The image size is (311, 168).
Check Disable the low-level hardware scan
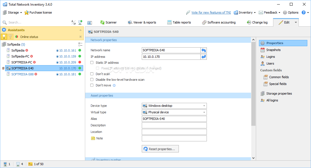92,80
